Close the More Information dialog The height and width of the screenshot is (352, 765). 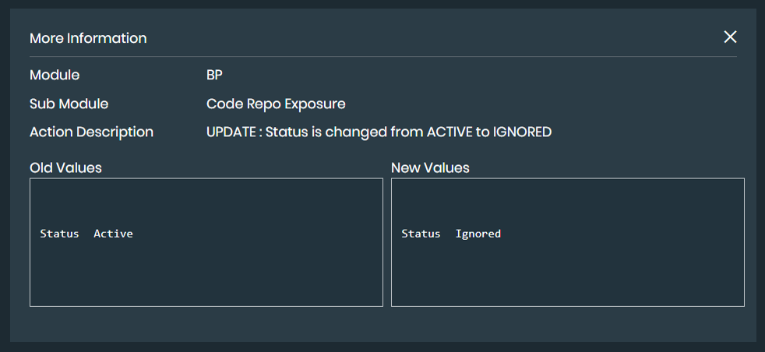point(730,37)
